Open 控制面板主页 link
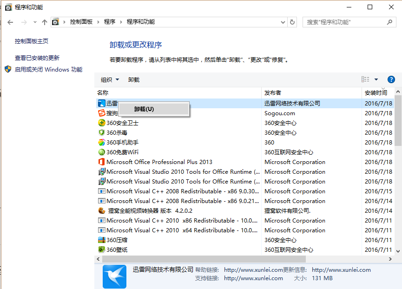This screenshot has height=289, width=402. [x=32, y=41]
